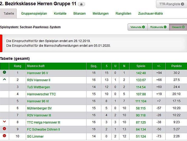Screen dimensions: 187x141
Task: Open the Zuschauer-Matrix tab
Action: coord(151,14)
